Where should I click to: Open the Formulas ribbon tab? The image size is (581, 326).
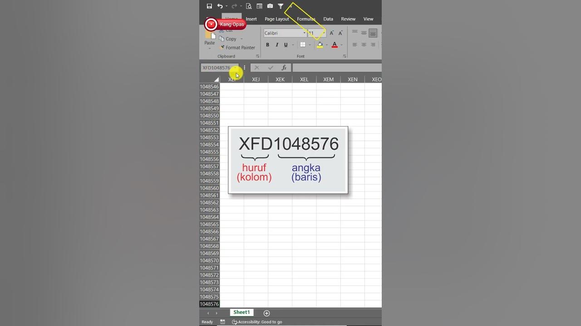click(x=306, y=19)
